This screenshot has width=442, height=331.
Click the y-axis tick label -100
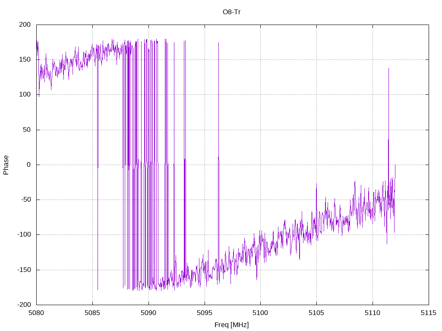24,234
